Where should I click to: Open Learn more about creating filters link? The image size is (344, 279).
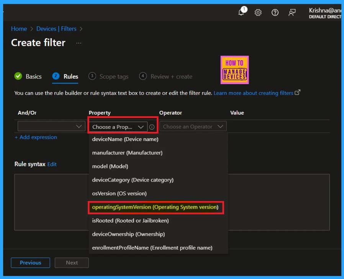[x=253, y=93]
